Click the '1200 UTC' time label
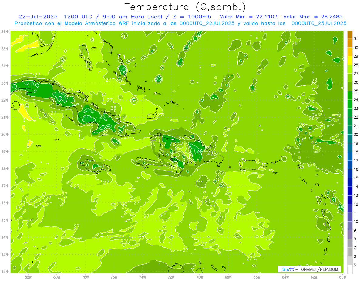This screenshot has height=281, width=364. click(78, 17)
